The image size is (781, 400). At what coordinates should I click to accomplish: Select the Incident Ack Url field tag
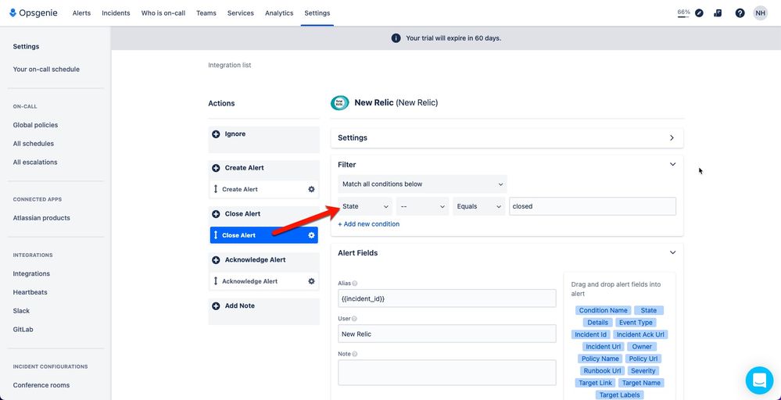[x=640, y=335]
